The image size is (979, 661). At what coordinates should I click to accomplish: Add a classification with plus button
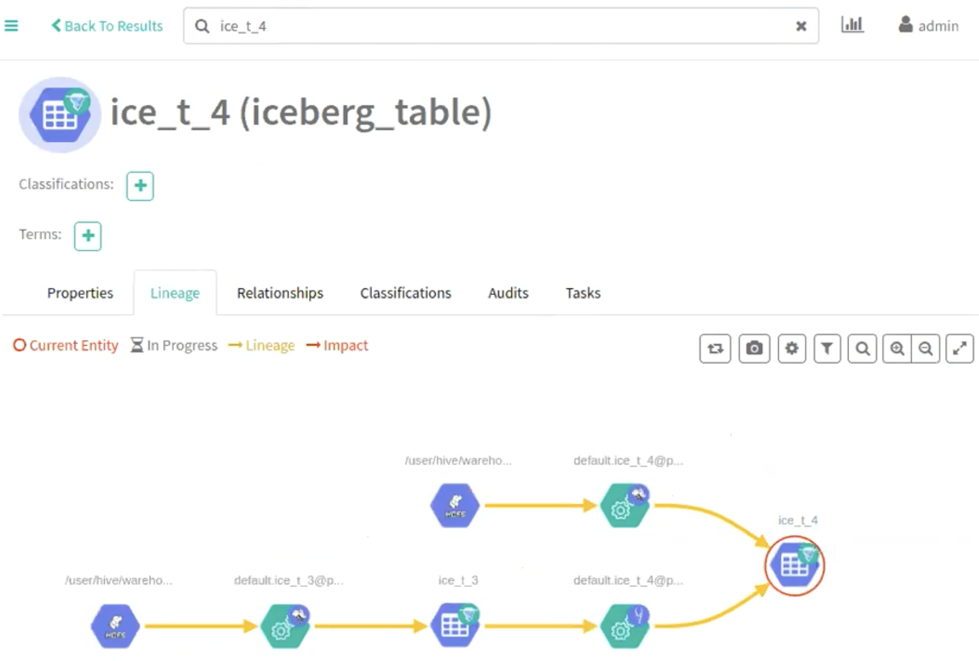[x=140, y=186]
